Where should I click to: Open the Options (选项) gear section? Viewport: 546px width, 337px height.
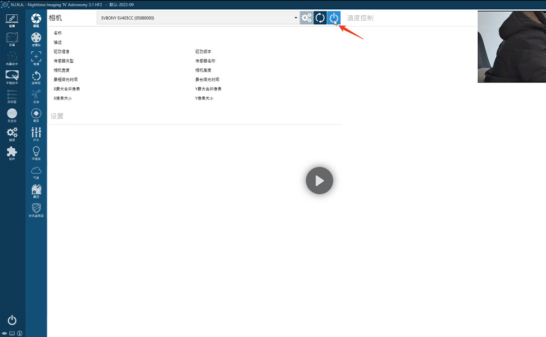point(11,134)
